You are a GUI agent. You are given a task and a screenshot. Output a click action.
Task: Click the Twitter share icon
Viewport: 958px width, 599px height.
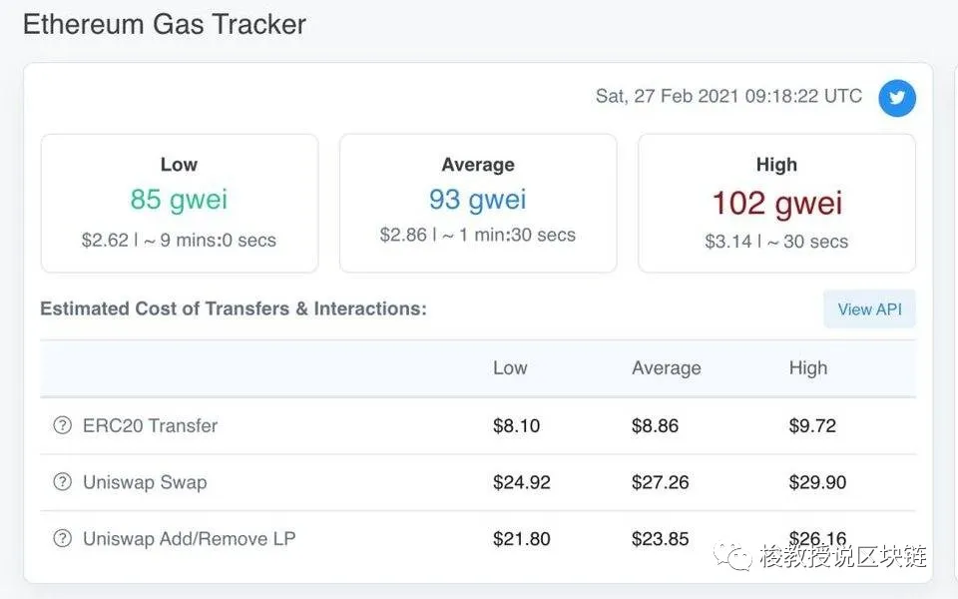(897, 98)
